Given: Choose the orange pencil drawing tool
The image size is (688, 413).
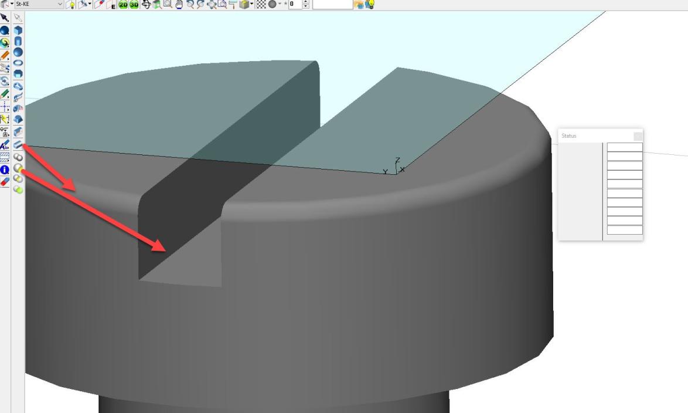Looking at the screenshot, I should click(4, 56).
